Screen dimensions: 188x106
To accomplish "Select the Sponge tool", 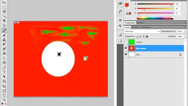I will 4,62.
